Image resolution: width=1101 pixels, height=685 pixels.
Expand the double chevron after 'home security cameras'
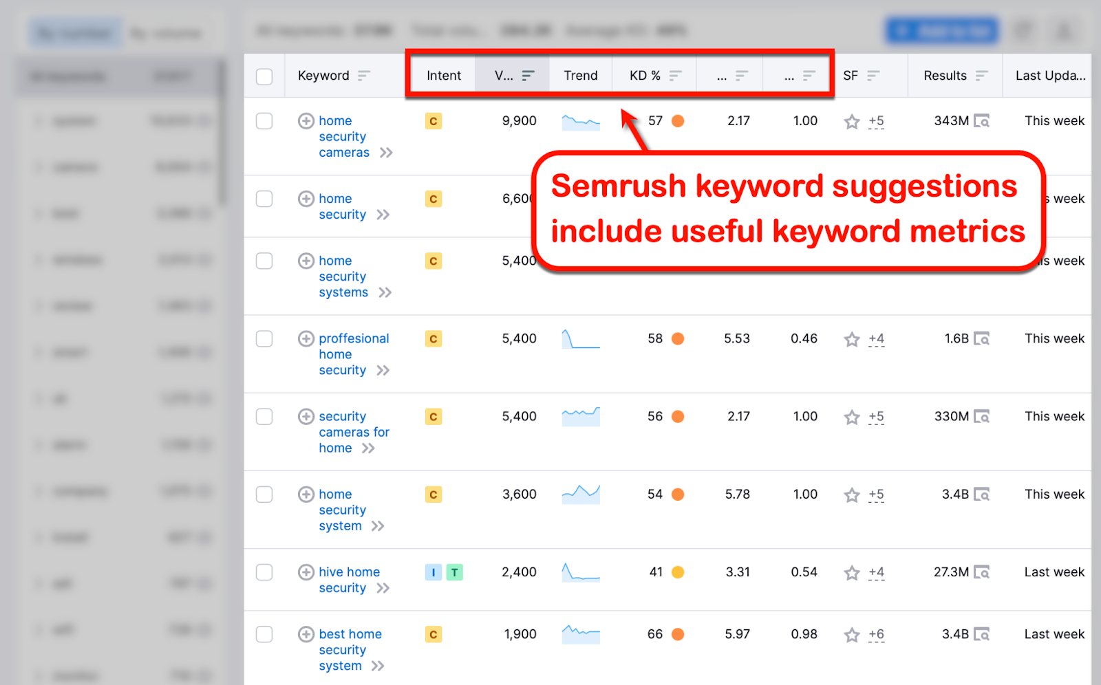click(x=386, y=153)
